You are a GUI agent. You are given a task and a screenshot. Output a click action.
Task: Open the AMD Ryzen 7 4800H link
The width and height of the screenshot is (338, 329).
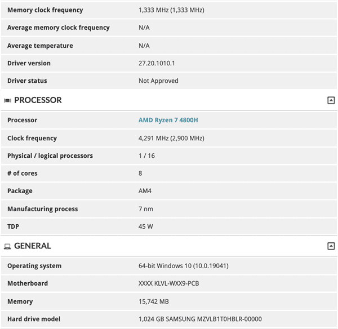(168, 120)
